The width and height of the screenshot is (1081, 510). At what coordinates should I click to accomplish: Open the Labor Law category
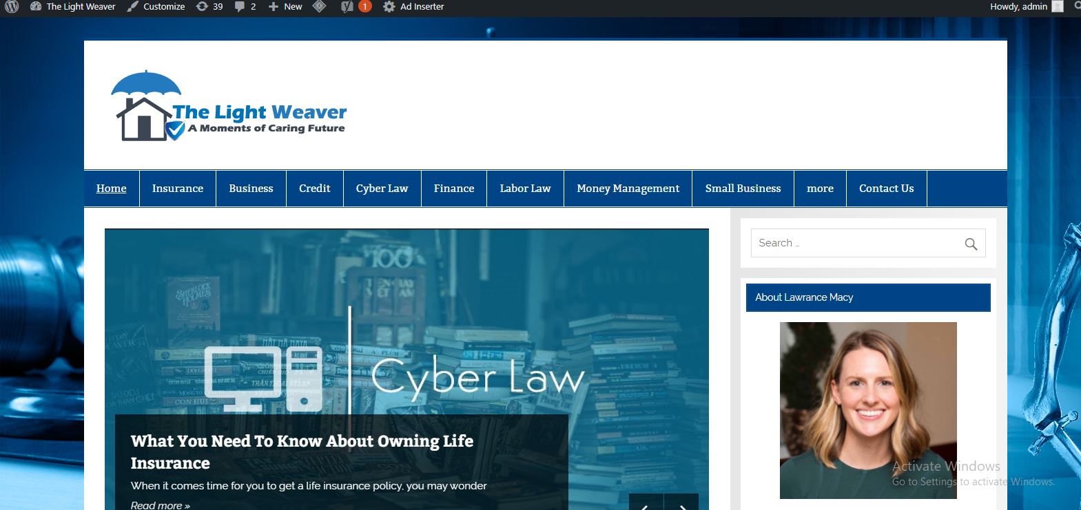click(526, 189)
